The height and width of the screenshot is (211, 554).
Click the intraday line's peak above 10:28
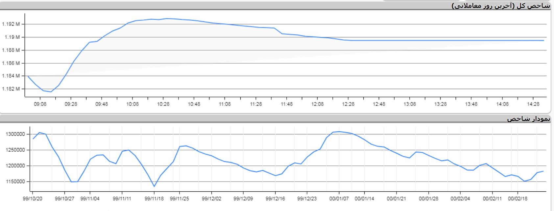[x=167, y=19]
